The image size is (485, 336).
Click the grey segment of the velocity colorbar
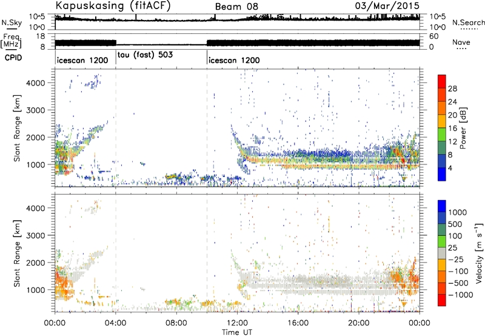tap(442, 254)
